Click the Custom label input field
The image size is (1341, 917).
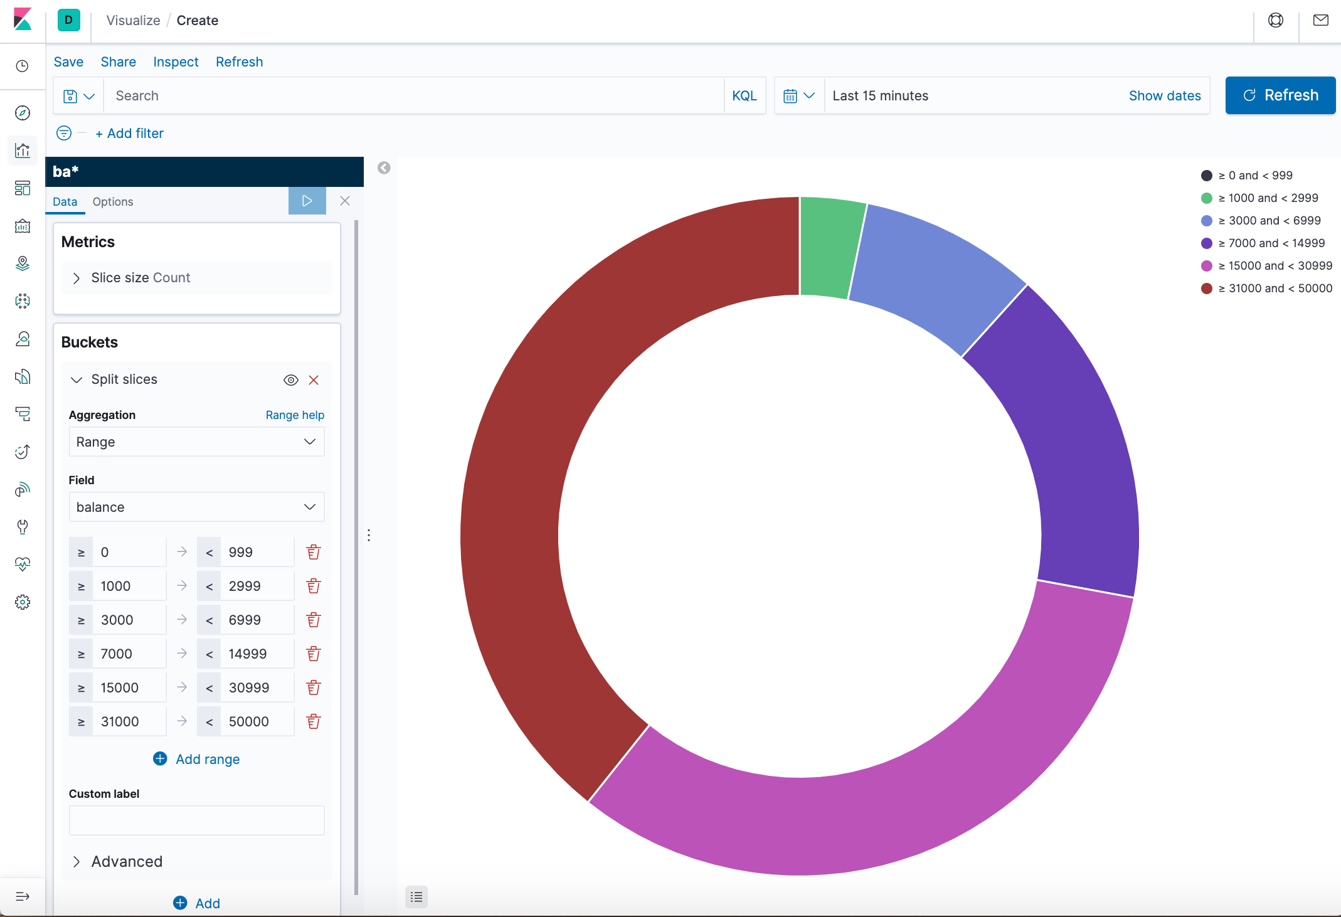click(x=196, y=820)
